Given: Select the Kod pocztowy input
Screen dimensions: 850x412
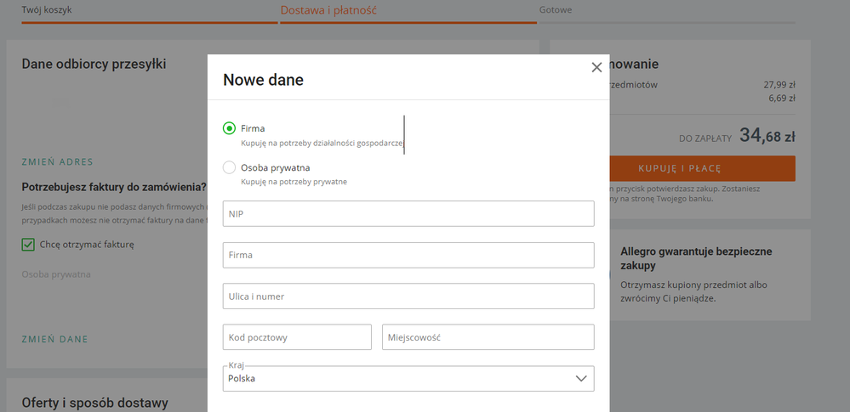Looking at the screenshot, I should [297, 337].
